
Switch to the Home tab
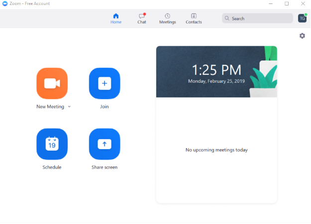[116, 18]
